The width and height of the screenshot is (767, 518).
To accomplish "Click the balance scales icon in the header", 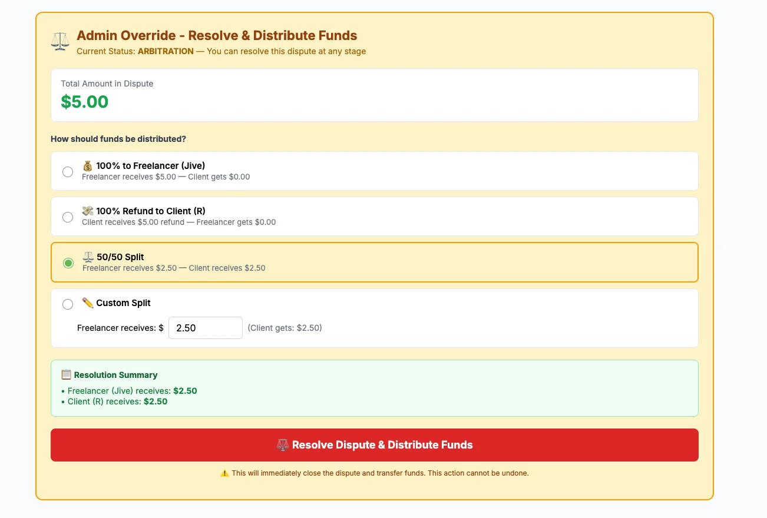I will [x=59, y=41].
